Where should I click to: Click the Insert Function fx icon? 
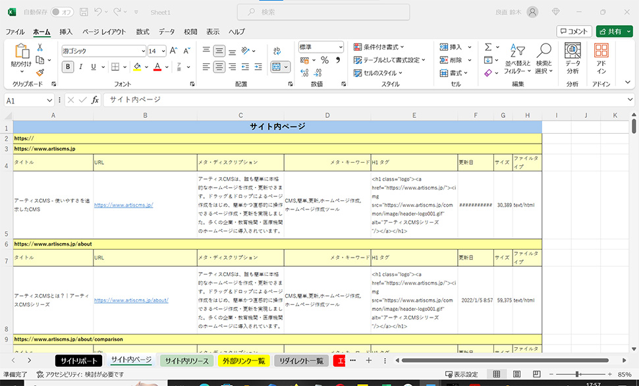pos(95,100)
